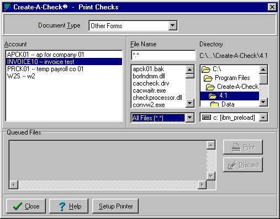Click the Help button label
The height and width of the screenshot is (219, 280).
(x=75, y=206)
